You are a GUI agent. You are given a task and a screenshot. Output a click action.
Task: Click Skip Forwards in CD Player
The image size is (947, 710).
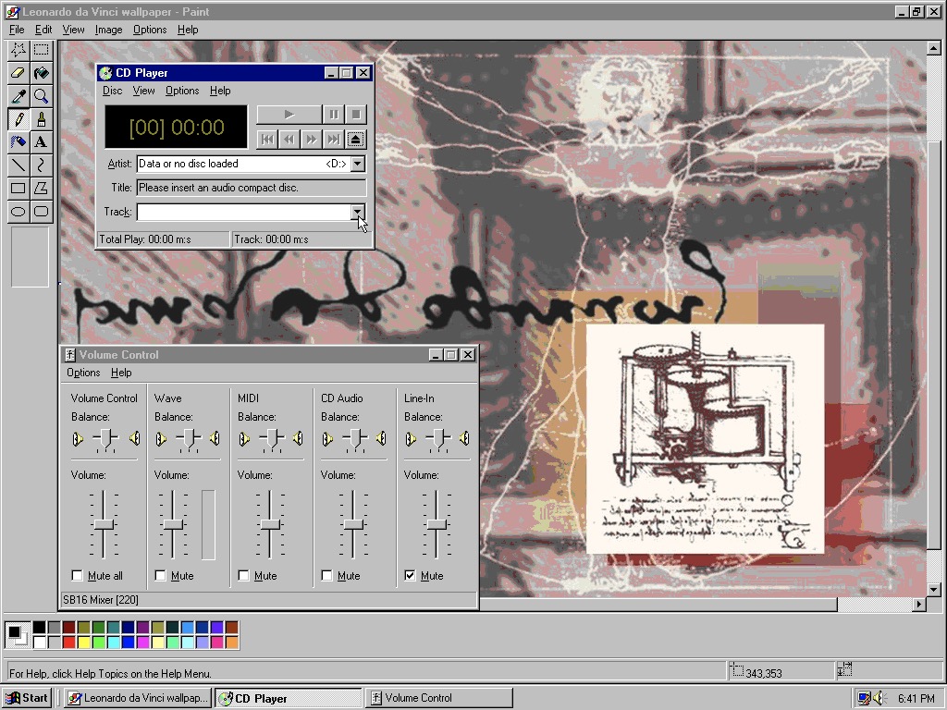(311, 140)
